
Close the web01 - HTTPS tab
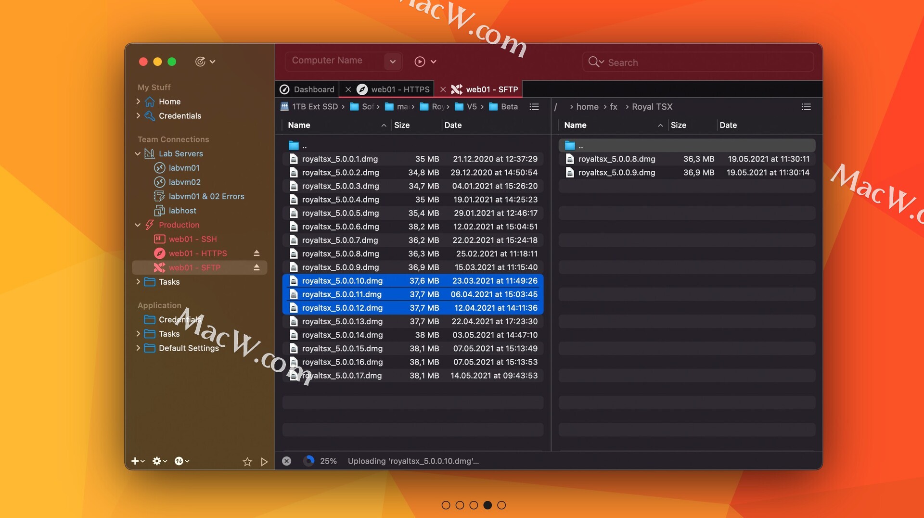pyautogui.click(x=348, y=89)
